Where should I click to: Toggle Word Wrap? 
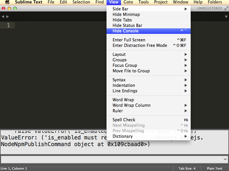click(149, 100)
